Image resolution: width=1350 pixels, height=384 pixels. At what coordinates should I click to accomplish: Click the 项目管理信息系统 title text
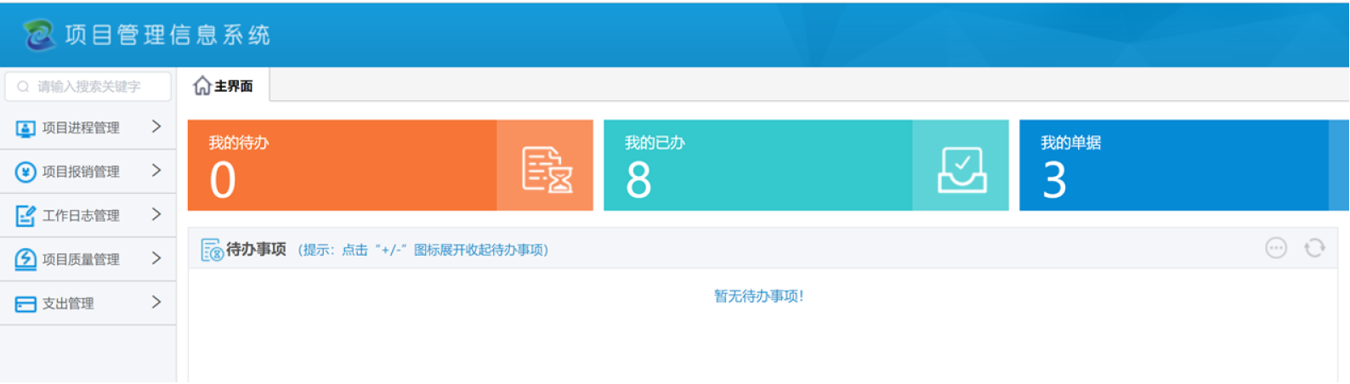(167, 35)
